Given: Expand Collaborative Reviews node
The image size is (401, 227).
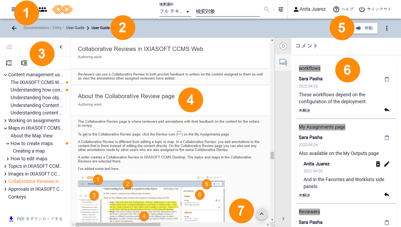Looking at the screenshot, I should pyautogui.click(x=5, y=182).
